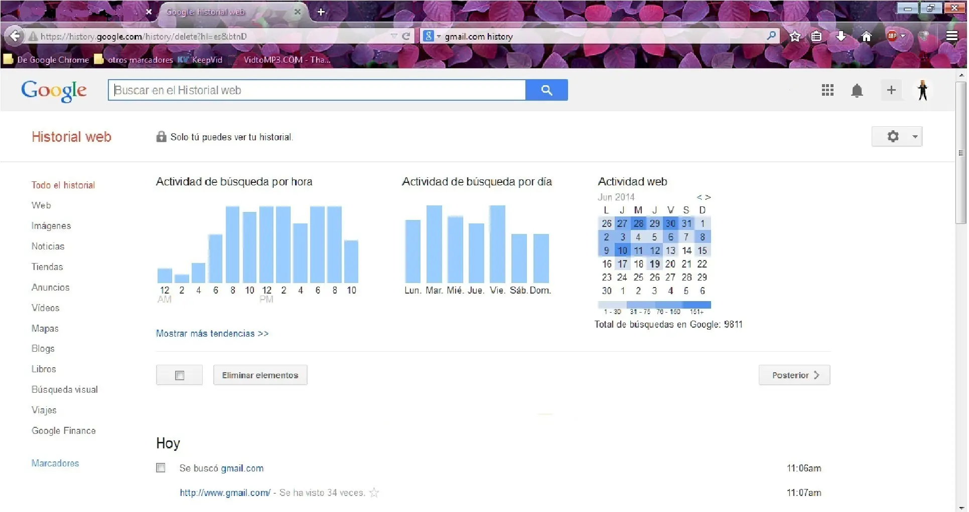This screenshot has width=969, height=512.
Task: Select Blogs in the sidebar
Action: pyautogui.click(x=43, y=349)
